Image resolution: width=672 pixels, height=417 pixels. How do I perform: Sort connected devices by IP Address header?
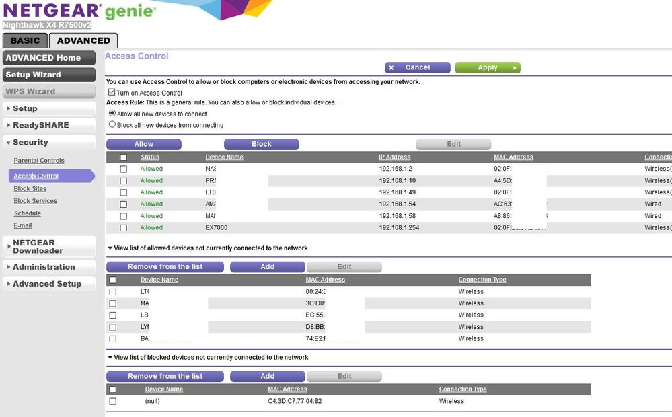click(394, 157)
